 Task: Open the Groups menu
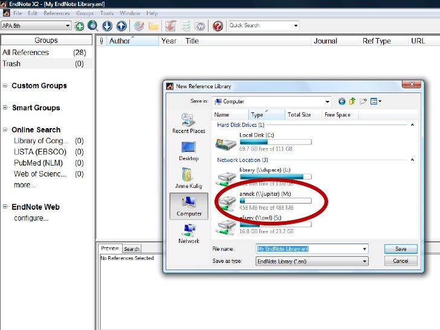(x=85, y=13)
